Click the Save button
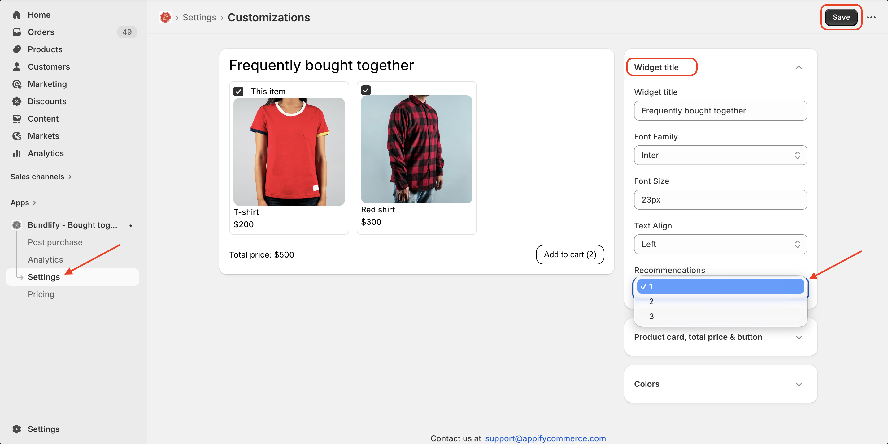Viewport: 888px width, 444px height. pos(841,17)
